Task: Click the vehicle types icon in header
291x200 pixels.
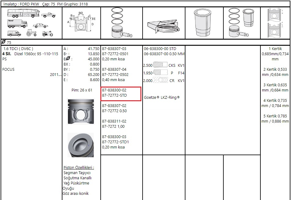Action: [32, 23]
